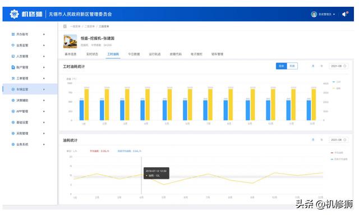Open the 实时状态 tab
Viewport: 359px width, 215px height.
pyautogui.click(x=92, y=54)
